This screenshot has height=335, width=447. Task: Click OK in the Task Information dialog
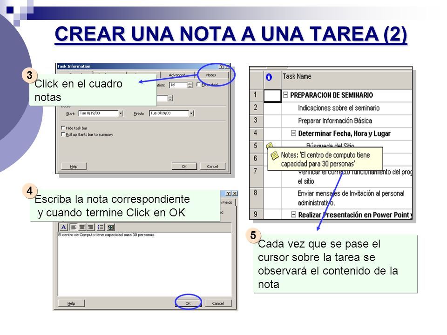pyautogui.click(x=184, y=167)
